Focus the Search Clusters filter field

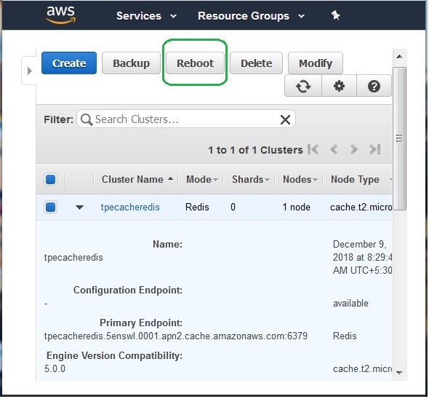(x=186, y=119)
